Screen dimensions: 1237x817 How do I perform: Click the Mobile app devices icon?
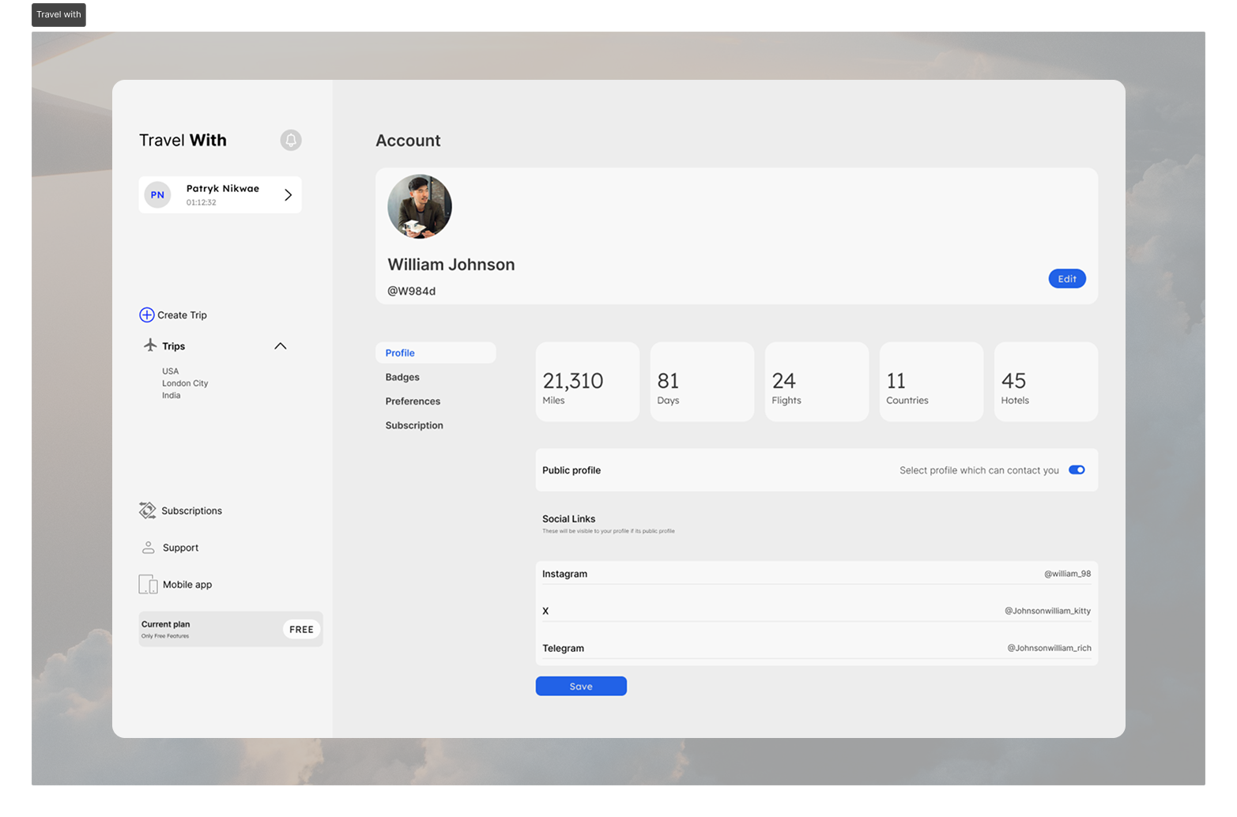tap(148, 585)
